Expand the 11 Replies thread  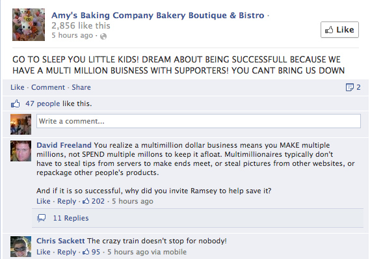[x=71, y=218]
